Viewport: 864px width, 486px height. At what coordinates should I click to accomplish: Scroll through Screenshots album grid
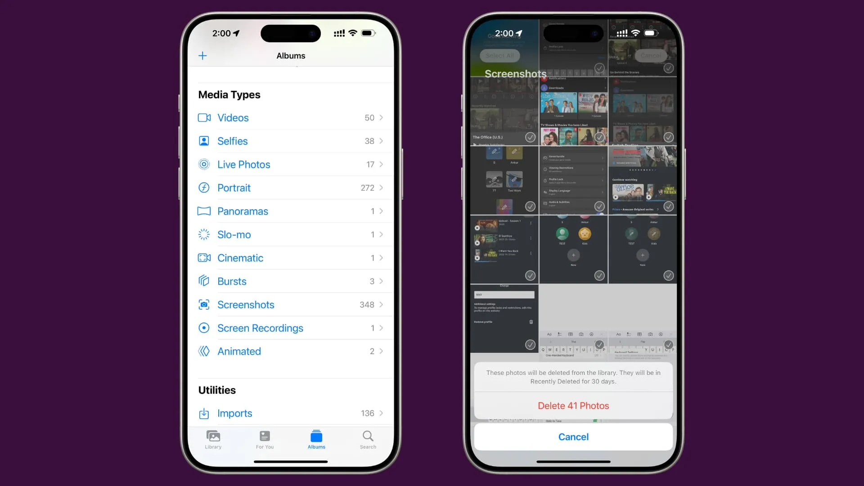[x=573, y=208]
